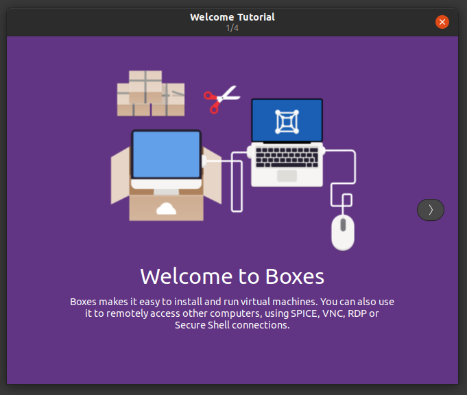Click the laptop keyboard illustration
Screen dimensions: 467x395
coord(287,156)
